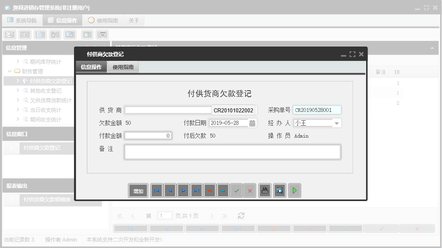Viewport: 442px width, 248px height.
Task: Collapse the 财务管理 folder in the sidebar
Action: pos(9,71)
